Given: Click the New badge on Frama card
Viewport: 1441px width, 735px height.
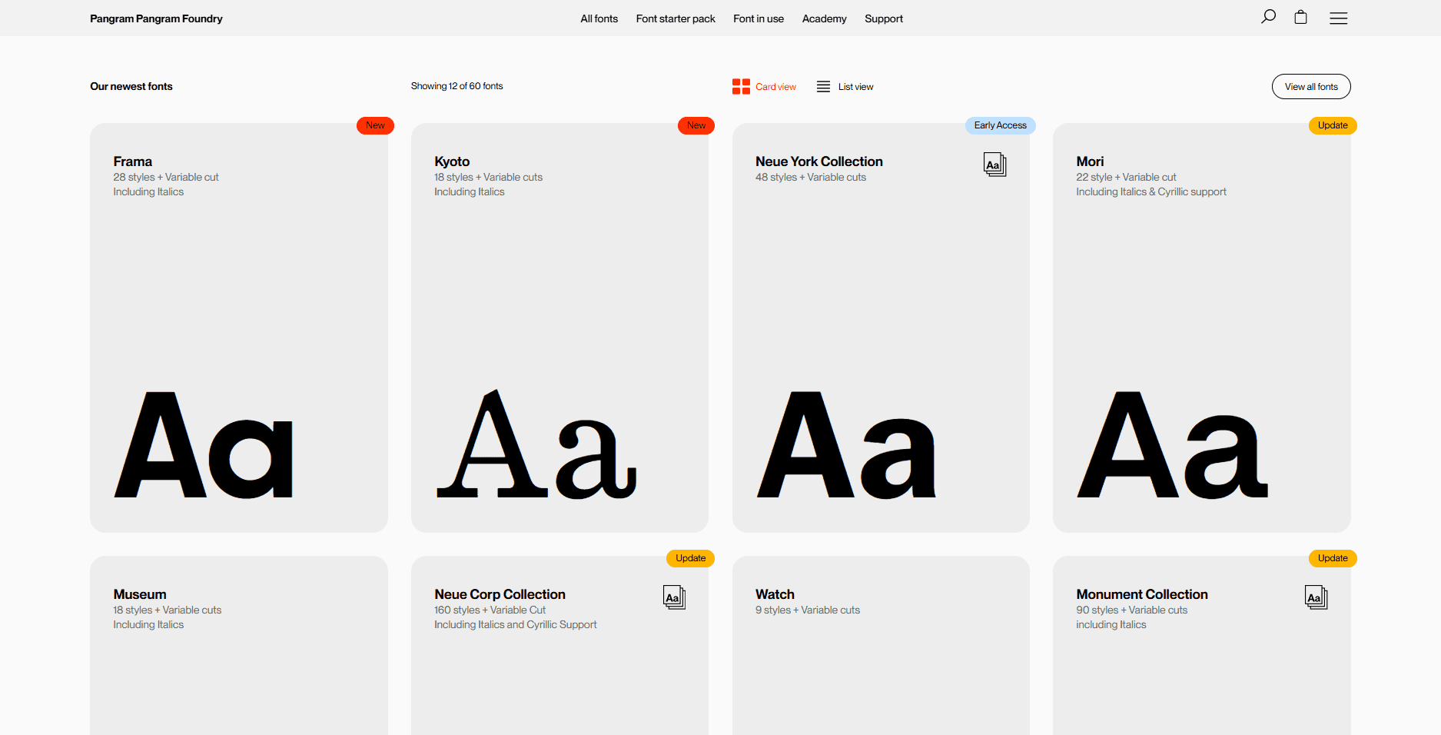Looking at the screenshot, I should coord(375,125).
